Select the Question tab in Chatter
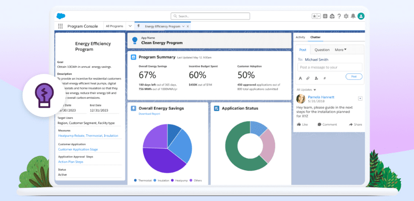The height and width of the screenshot is (201, 414). 322,50
